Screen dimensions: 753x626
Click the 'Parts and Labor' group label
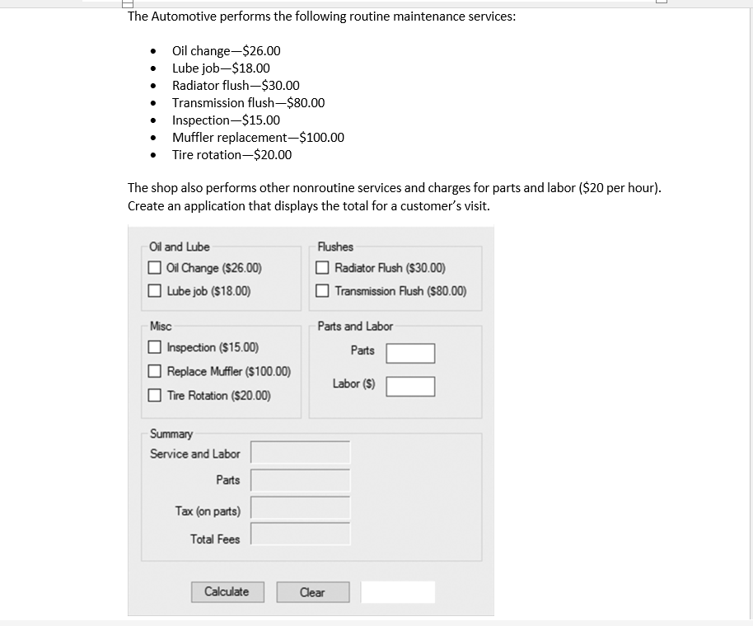pos(355,326)
